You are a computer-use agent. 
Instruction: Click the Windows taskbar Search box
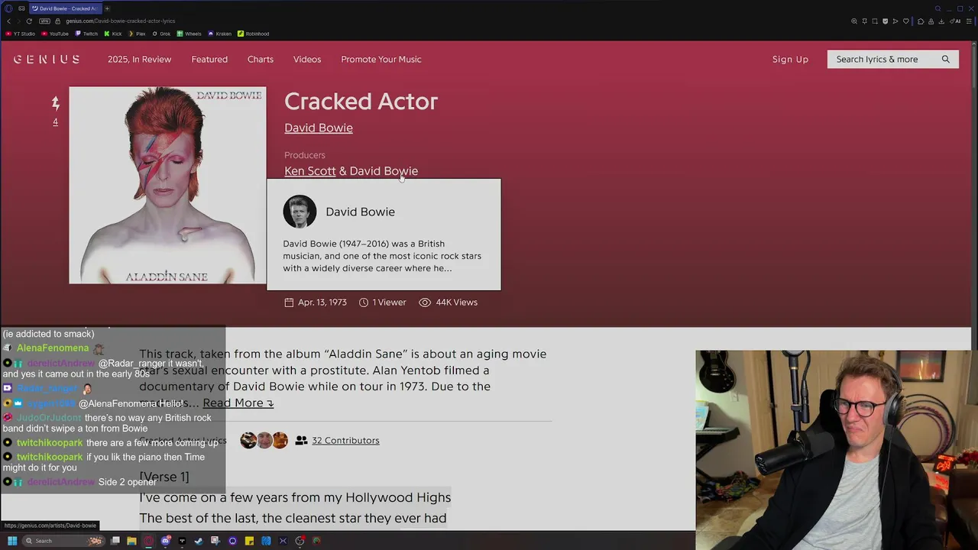tap(63, 541)
